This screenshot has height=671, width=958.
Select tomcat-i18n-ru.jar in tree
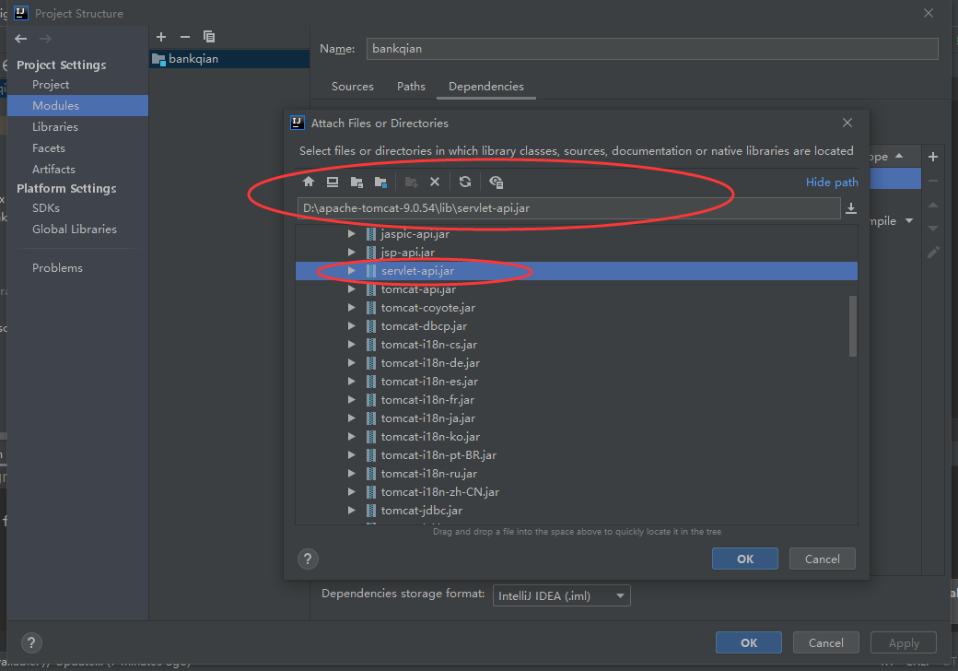coord(429,474)
